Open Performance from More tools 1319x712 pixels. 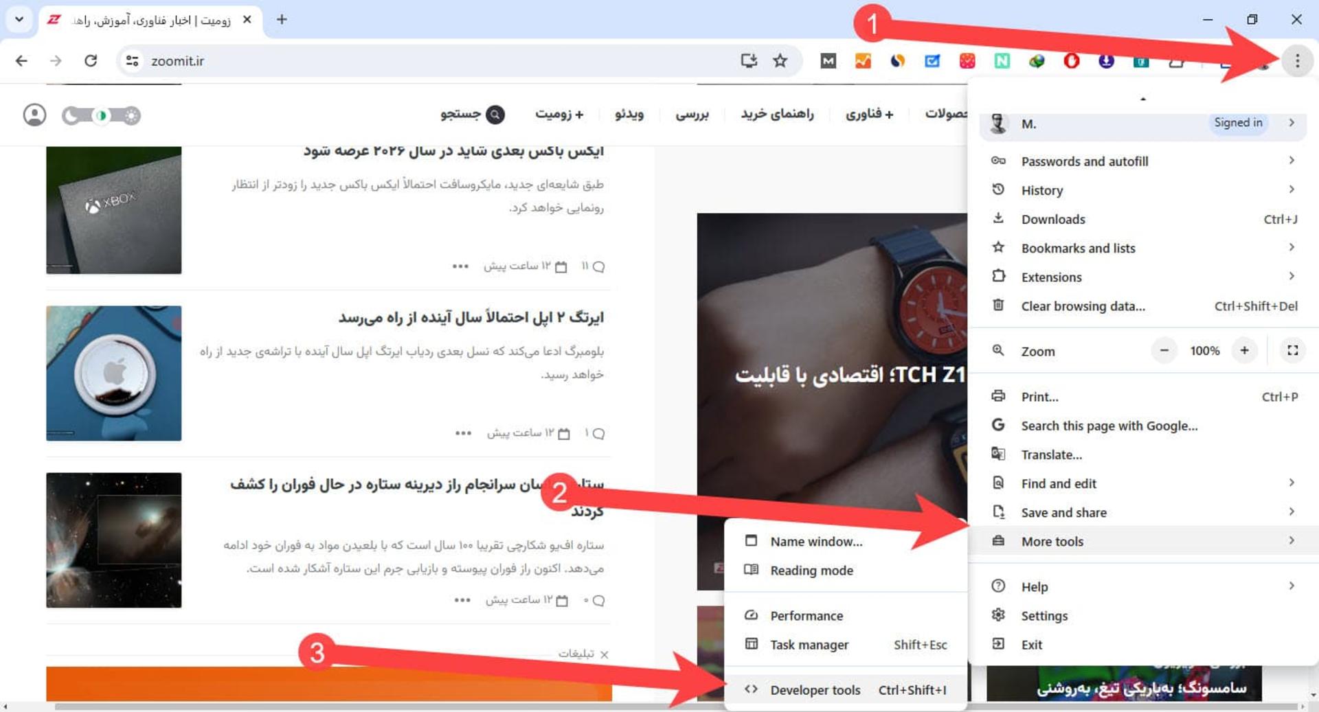(x=845, y=615)
